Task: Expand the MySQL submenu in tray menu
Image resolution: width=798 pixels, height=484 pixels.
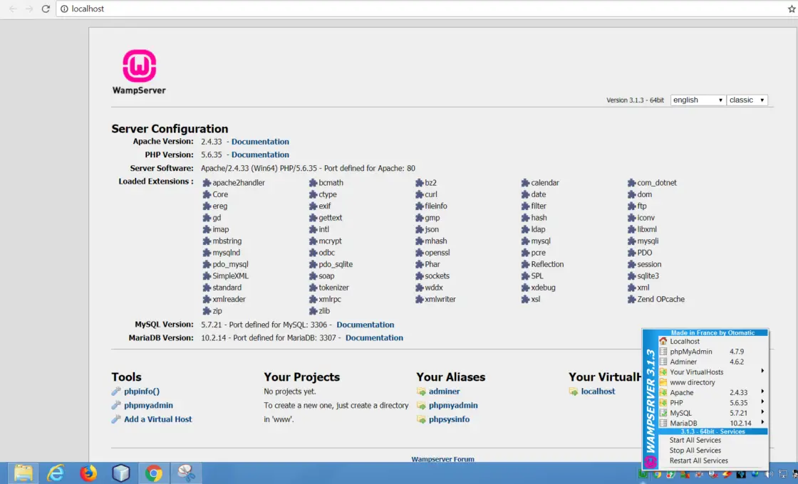Action: coord(712,413)
